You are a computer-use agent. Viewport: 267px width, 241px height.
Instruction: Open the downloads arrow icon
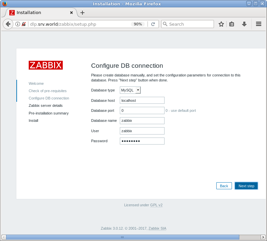pyautogui.click(x=244, y=24)
